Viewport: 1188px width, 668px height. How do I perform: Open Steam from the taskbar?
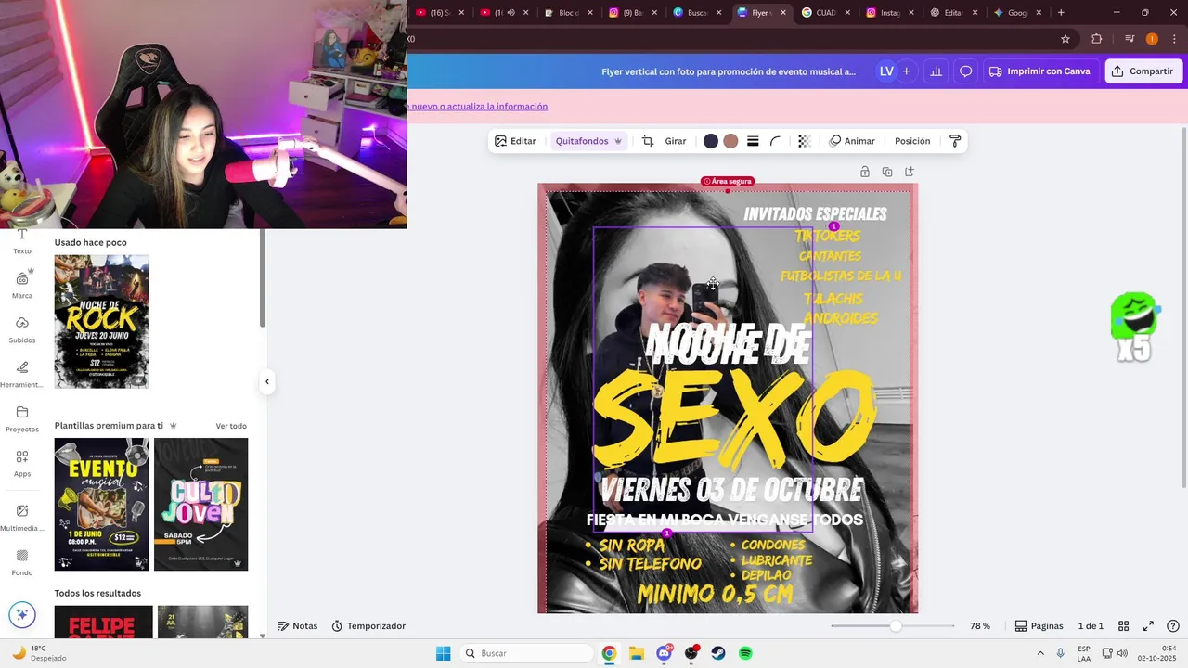pos(718,653)
